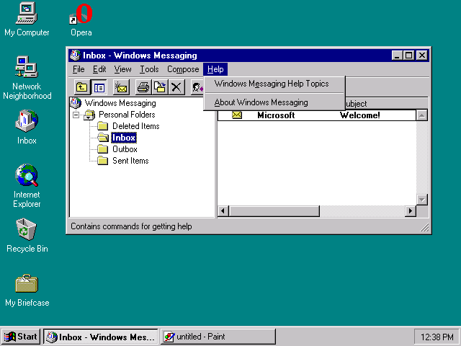Choose Windows Messaging Help Topics
Image resolution: width=461 pixels, height=346 pixels.
[x=274, y=84]
